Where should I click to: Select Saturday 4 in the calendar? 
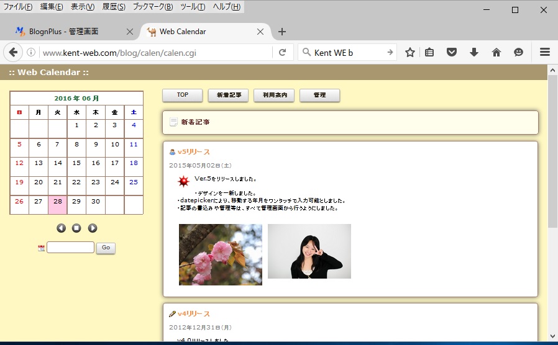click(x=134, y=128)
